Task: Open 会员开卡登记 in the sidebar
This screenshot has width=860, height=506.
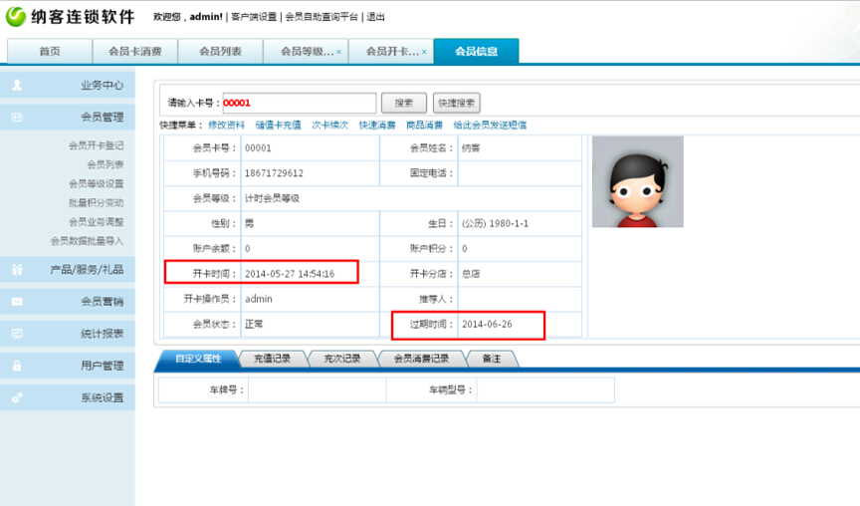Action: coord(96,145)
